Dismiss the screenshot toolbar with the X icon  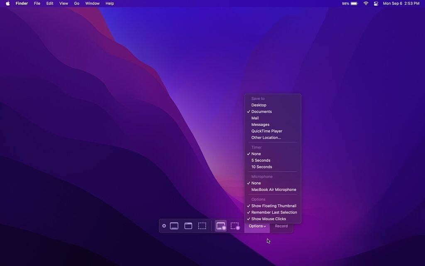coord(165,226)
